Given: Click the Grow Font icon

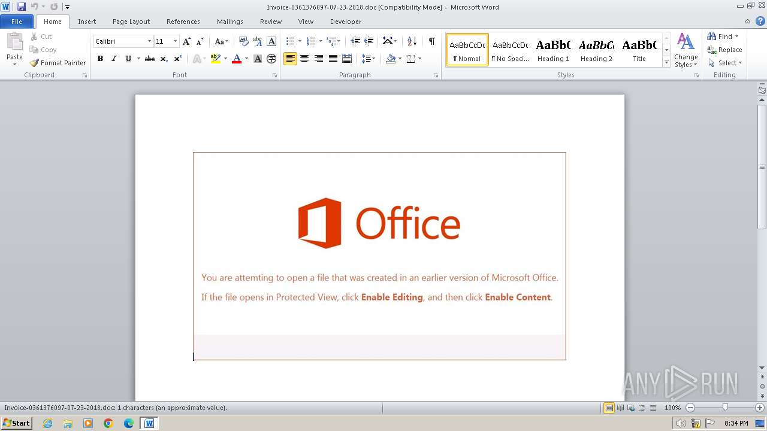Looking at the screenshot, I should pyautogui.click(x=187, y=41).
